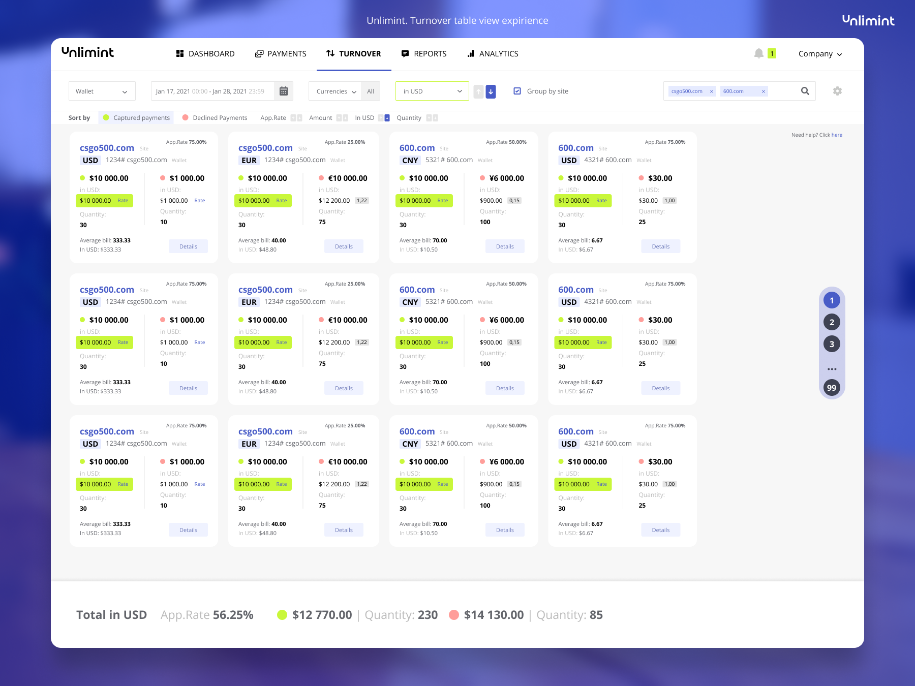Sort Amount ascending with the up arrow
Viewport: 915px width, 686px height.
click(339, 118)
